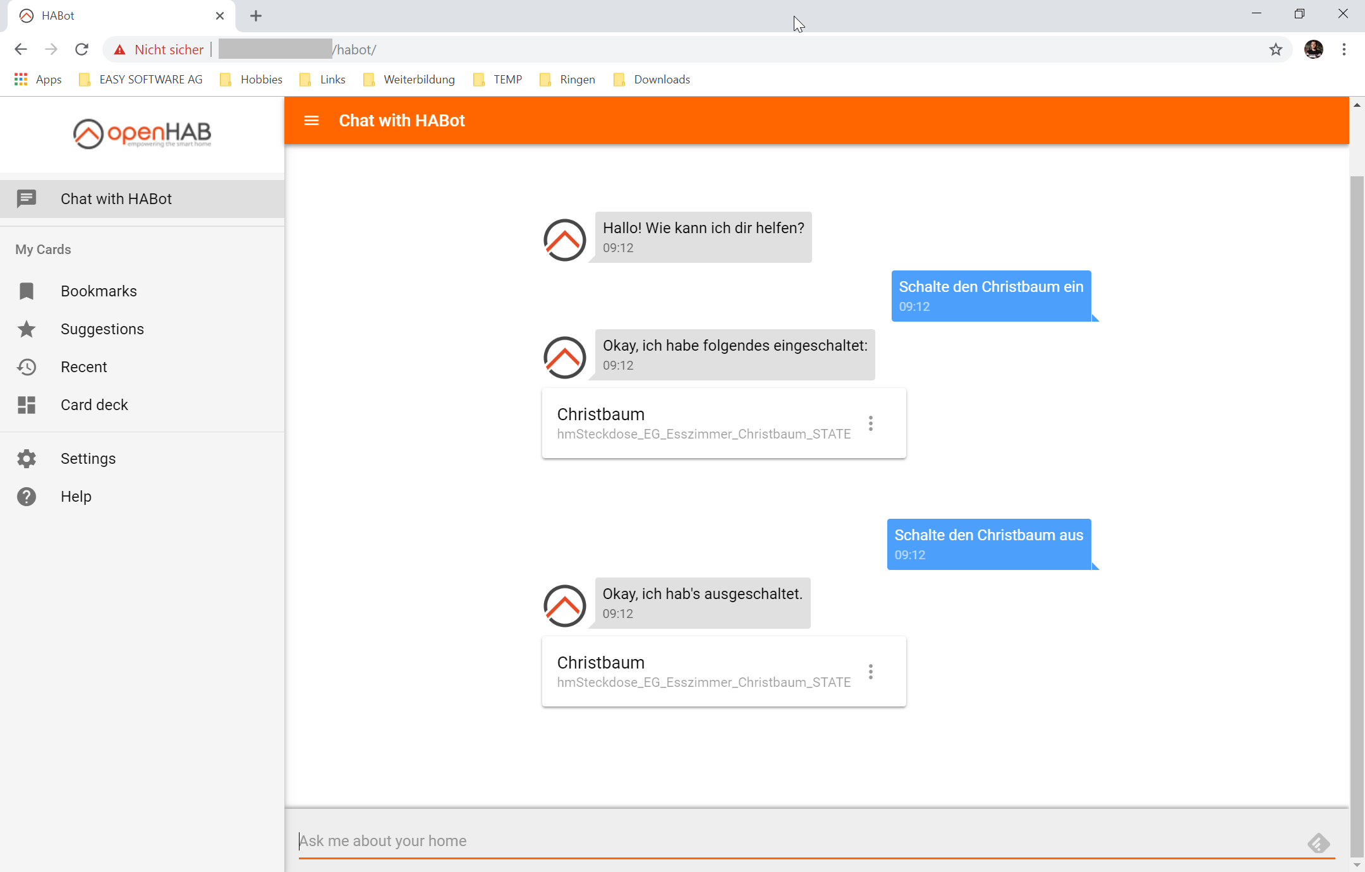This screenshot has height=872, width=1365.
Task: Click the 'Schalte den Christbaum aus' message bubble
Action: coord(989,545)
